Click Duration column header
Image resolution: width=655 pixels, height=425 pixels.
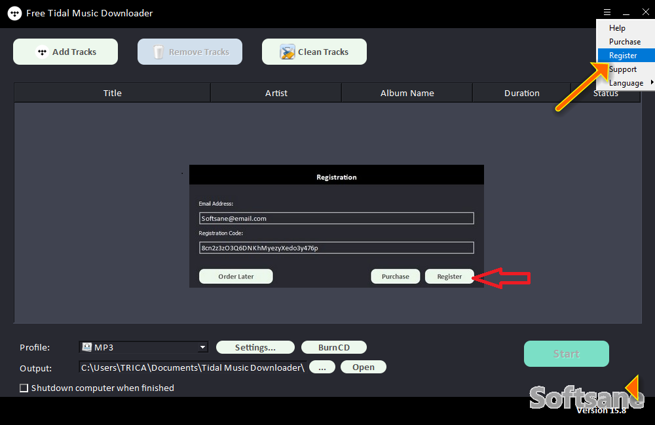522,93
